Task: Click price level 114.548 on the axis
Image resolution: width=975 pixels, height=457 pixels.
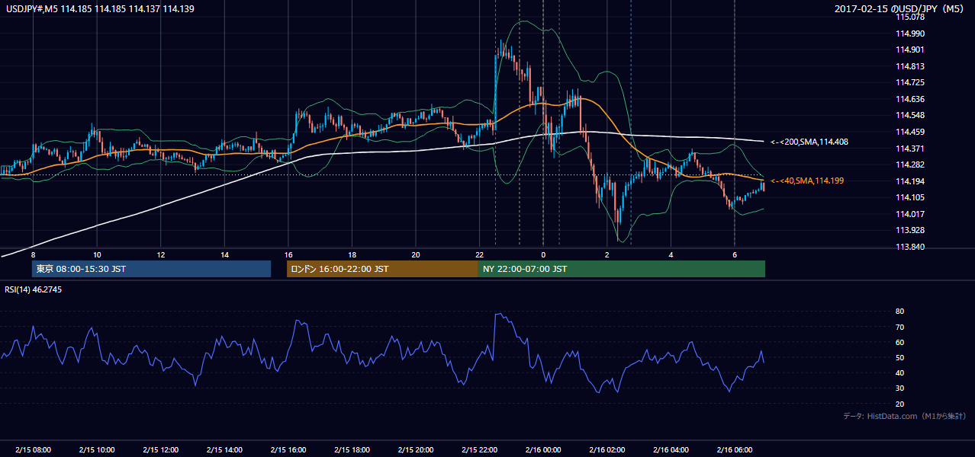Action: (910, 115)
